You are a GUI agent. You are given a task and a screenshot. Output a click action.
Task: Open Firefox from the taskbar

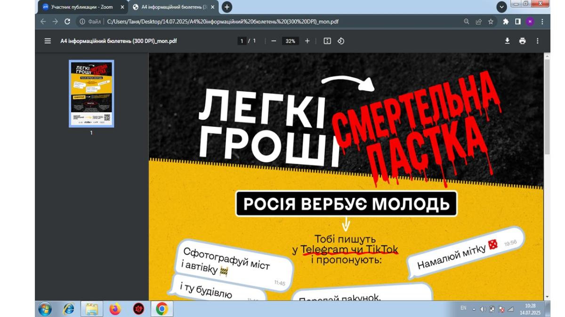(115, 309)
